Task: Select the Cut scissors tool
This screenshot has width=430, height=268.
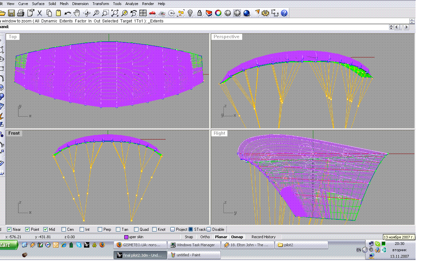Action: 40,13
